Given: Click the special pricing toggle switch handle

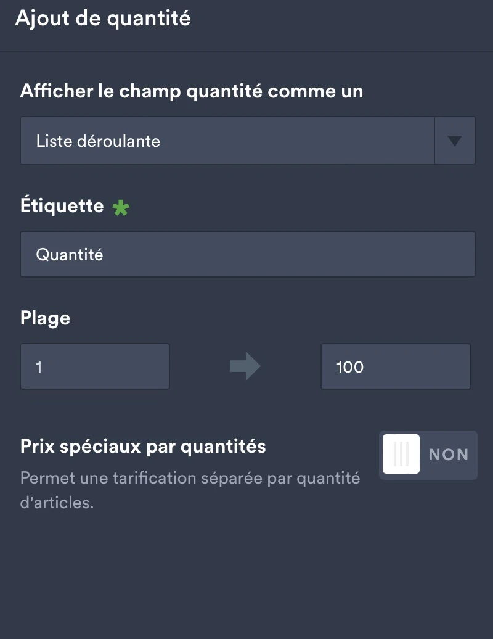Looking at the screenshot, I should pyautogui.click(x=401, y=455).
